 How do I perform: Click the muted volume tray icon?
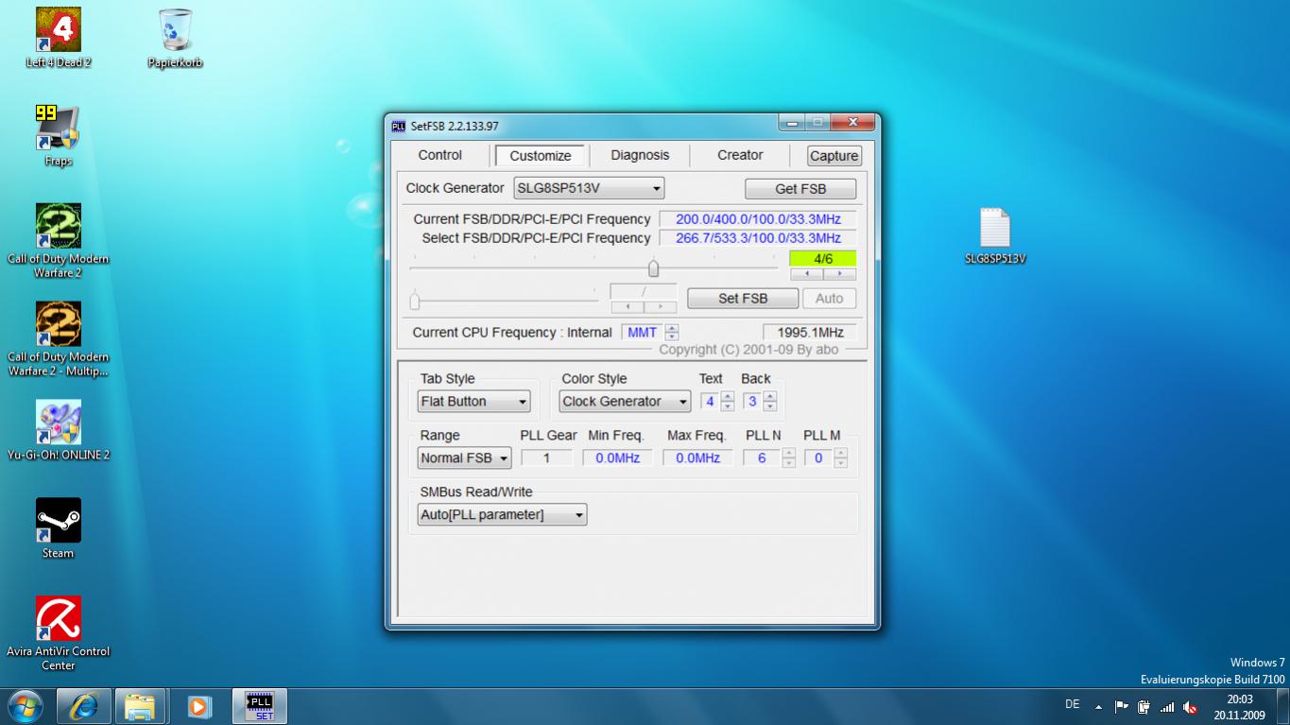[1190, 707]
